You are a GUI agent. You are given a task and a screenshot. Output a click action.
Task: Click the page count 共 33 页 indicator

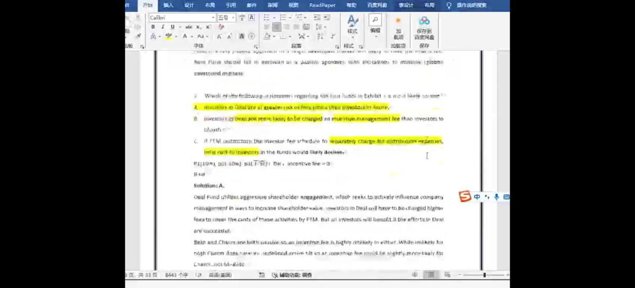coord(147,275)
